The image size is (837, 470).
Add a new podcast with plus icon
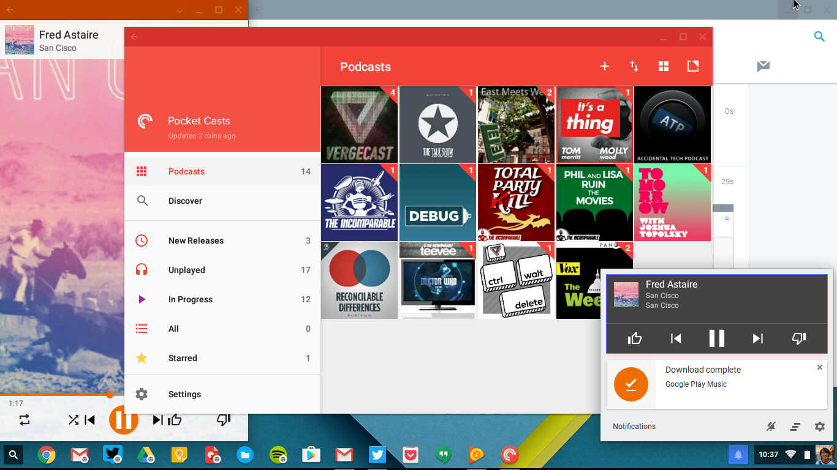tap(604, 66)
